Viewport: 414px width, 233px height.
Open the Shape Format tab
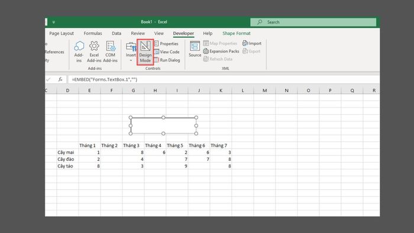pyautogui.click(x=237, y=33)
